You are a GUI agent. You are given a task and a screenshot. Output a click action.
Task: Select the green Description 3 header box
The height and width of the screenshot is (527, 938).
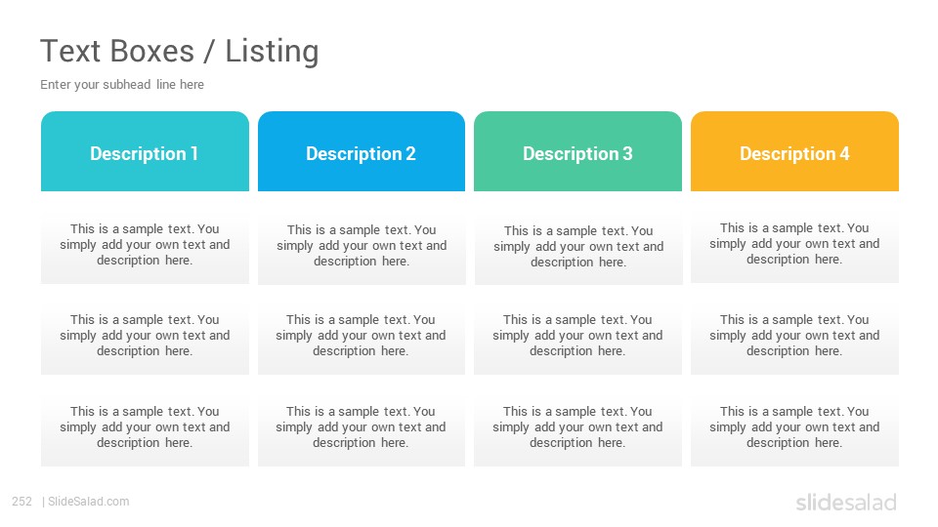(x=577, y=152)
